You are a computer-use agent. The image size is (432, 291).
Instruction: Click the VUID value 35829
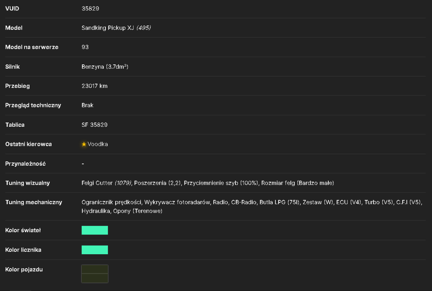pyautogui.click(x=90, y=9)
